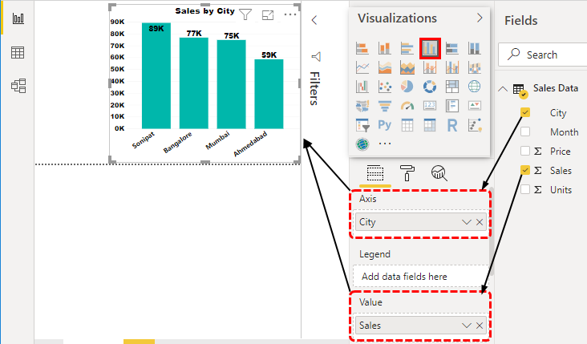Remove City from Axis well

coord(480,222)
